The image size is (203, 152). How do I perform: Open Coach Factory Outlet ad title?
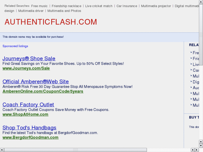coord(28,105)
